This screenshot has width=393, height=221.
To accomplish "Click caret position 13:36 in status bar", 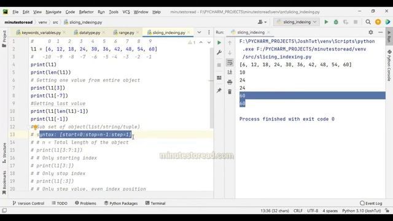I will 274,211.
